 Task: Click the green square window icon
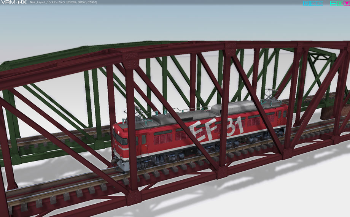(x=340, y=3)
